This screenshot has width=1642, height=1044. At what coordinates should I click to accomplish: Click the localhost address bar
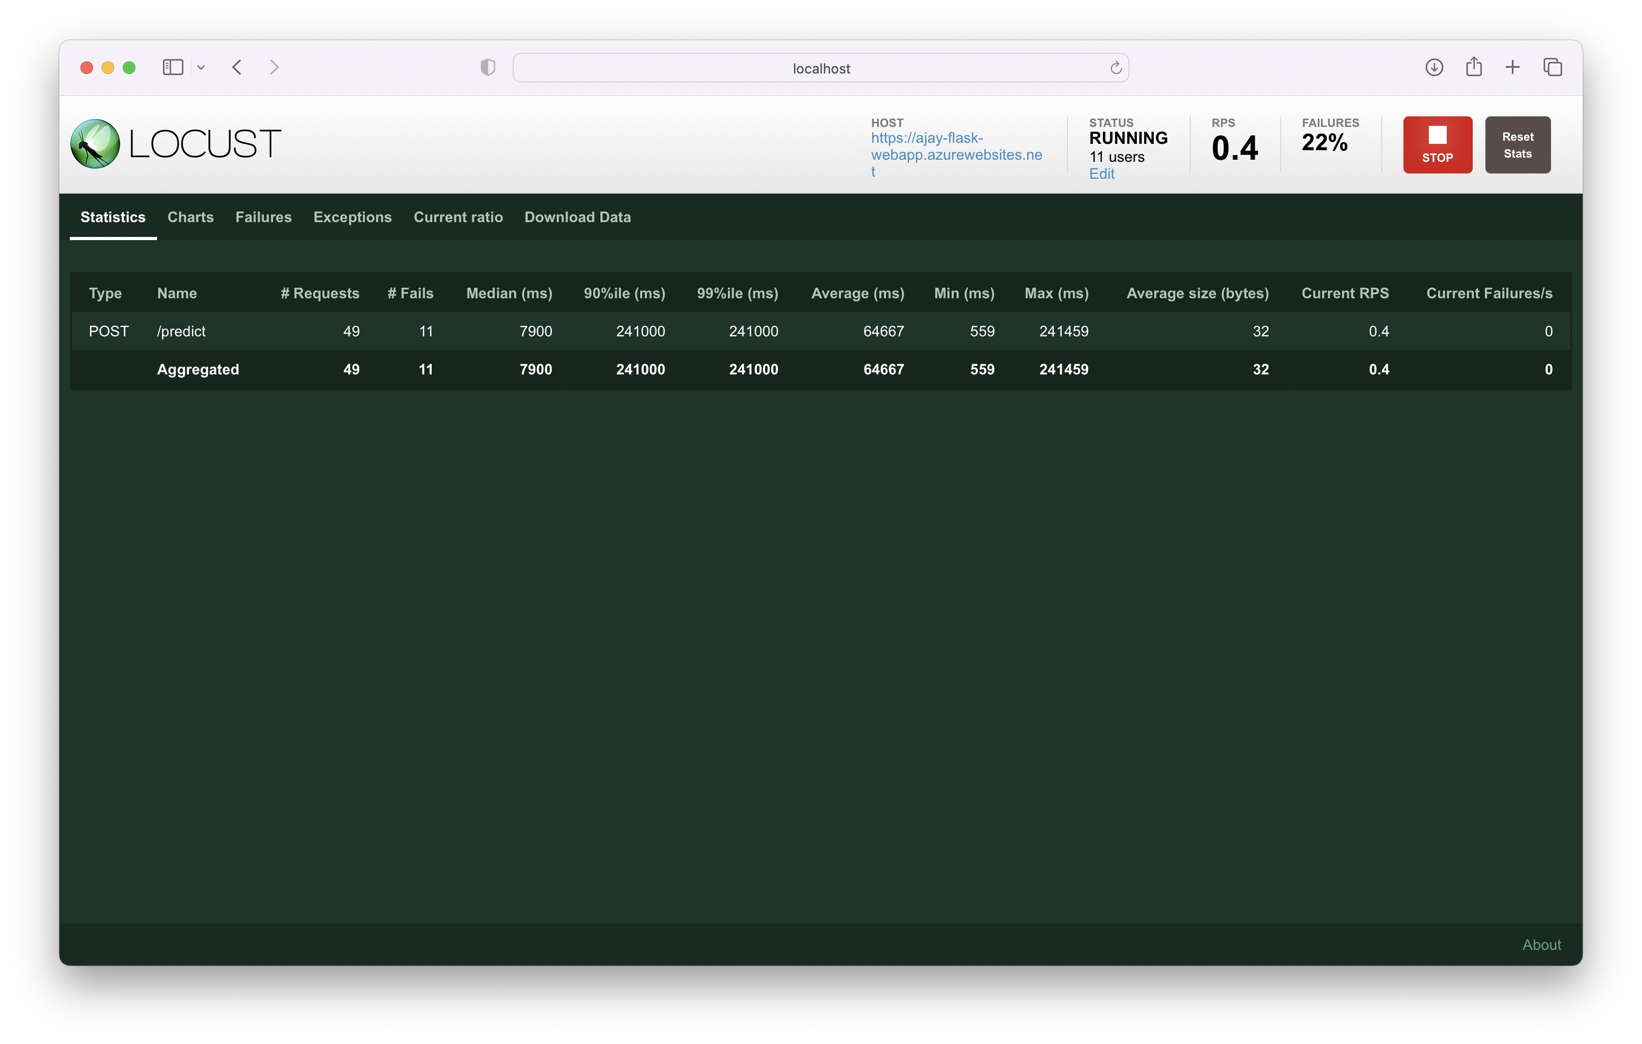(820, 68)
